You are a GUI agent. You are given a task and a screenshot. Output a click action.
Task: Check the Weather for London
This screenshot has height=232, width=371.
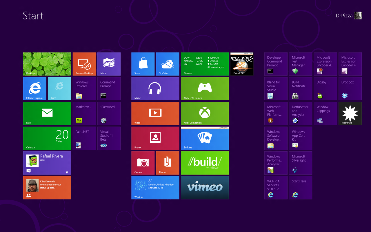point(155,188)
